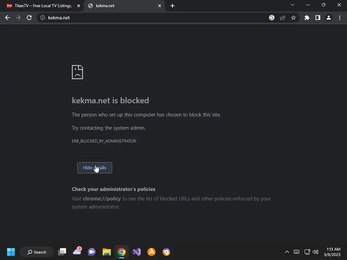The image size is (347, 260).
Task: Click the chrome://policy text
Action: click(102, 199)
